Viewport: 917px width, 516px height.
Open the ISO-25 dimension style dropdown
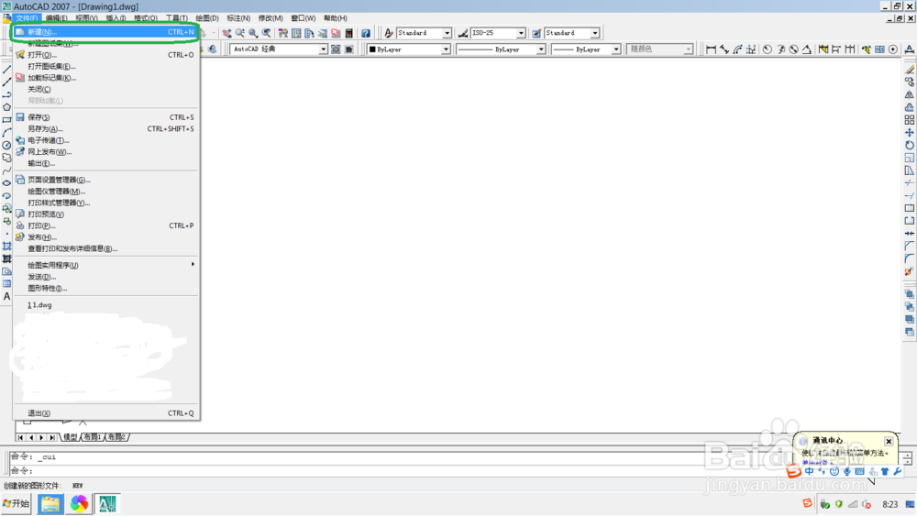point(521,33)
